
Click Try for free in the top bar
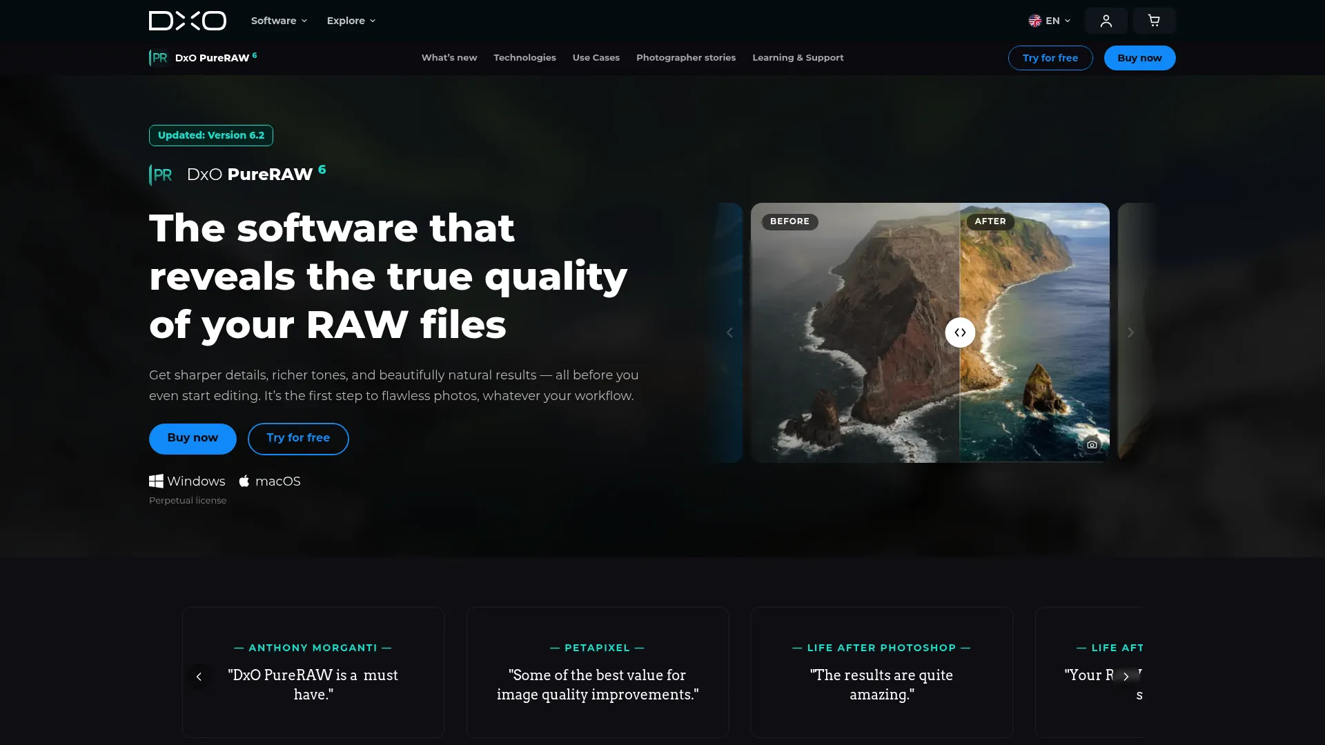click(1050, 58)
